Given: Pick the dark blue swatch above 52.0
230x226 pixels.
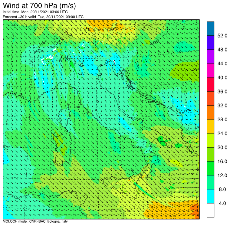Looking at the screenshot, I should [211, 29].
